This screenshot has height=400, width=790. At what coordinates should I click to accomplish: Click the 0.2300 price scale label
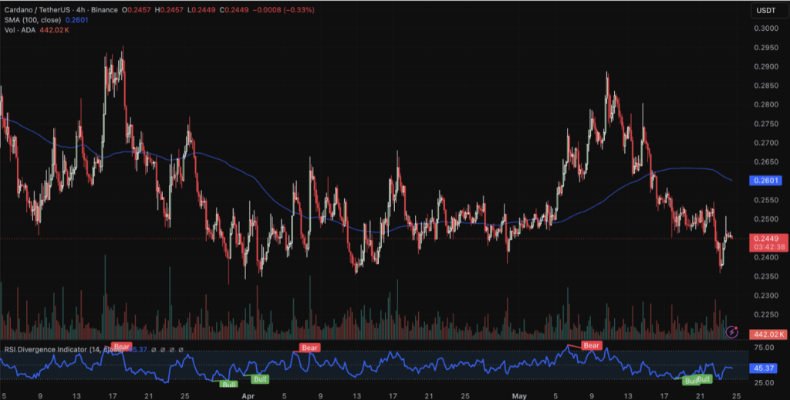pos(765,296)
